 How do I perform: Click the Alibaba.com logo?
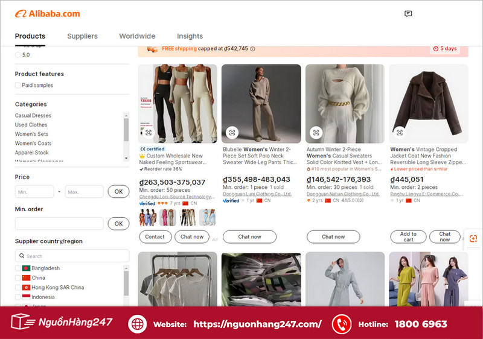(48, 14)
